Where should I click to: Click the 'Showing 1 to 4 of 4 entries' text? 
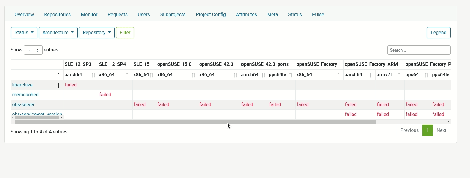coord(39,132)
